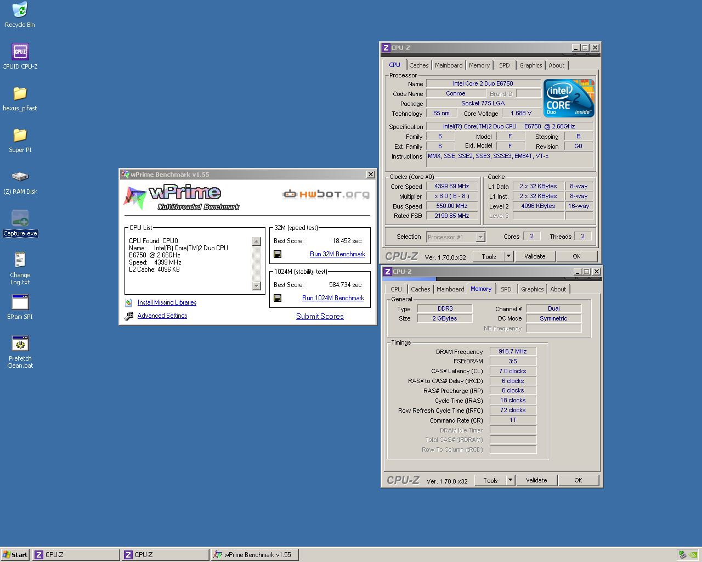Open Advanced Settings link
Image resolution: width=702 pixels, height=562 pixels.
pyautogui.click(x=162, y=316)
